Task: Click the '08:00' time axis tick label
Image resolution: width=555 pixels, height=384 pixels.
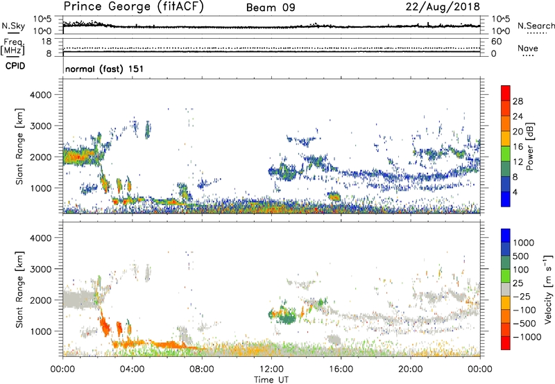Action: (202, 369)
